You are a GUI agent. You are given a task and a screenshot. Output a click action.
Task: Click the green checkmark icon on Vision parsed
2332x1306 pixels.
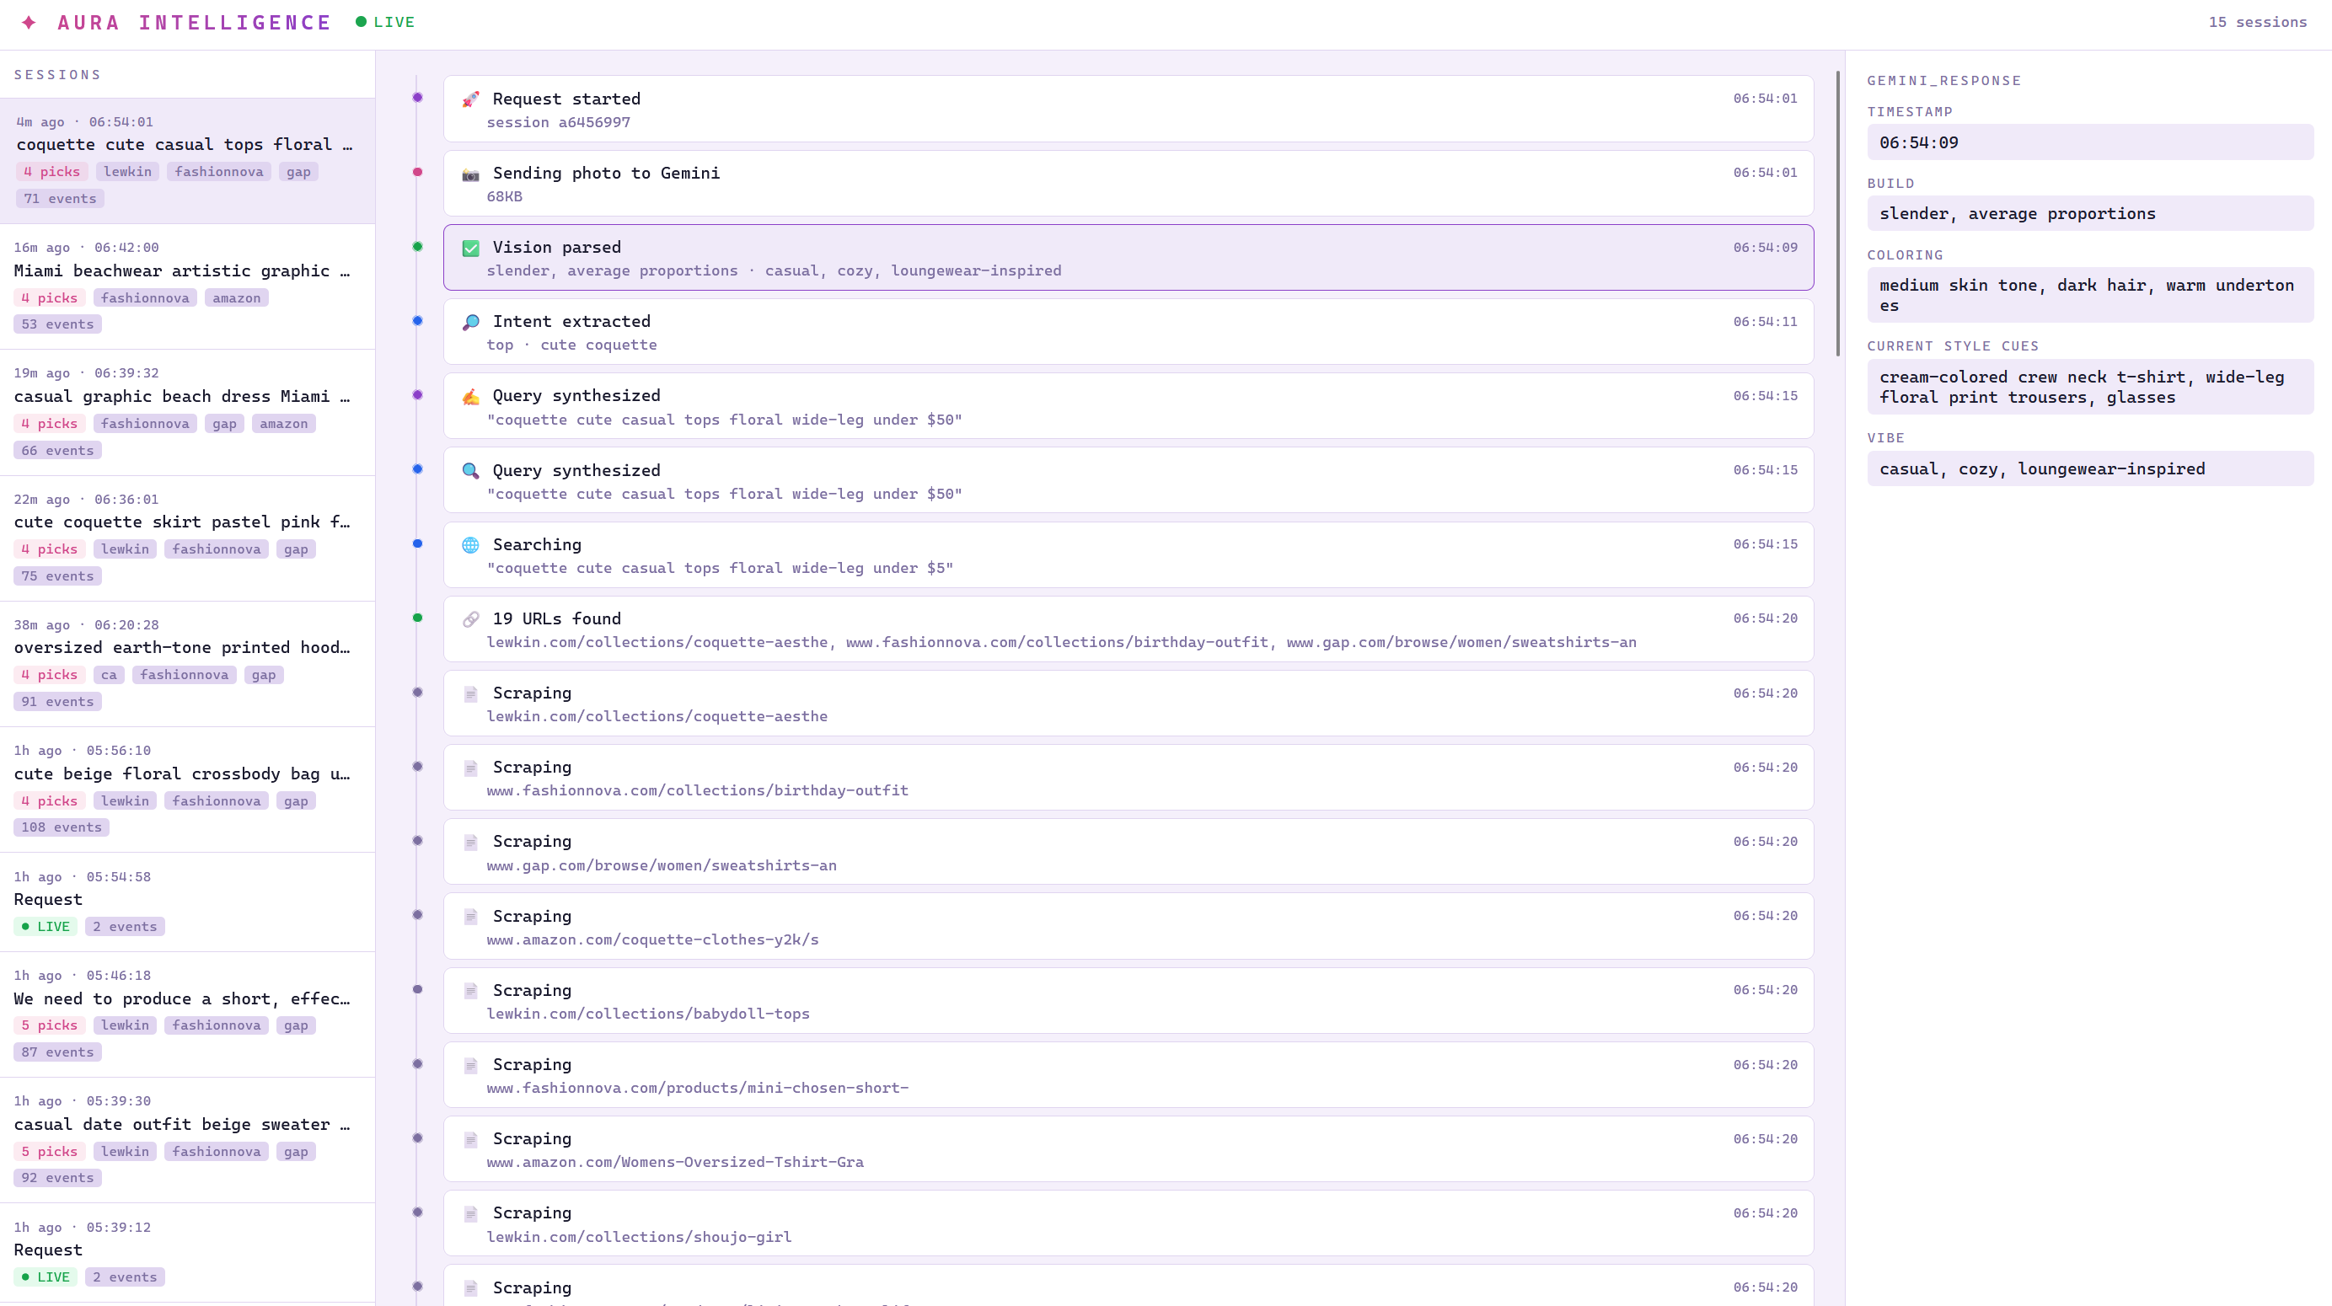[471, 248]
